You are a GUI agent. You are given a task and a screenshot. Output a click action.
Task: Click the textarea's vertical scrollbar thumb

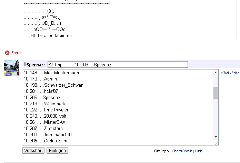[x=216, y=93]
